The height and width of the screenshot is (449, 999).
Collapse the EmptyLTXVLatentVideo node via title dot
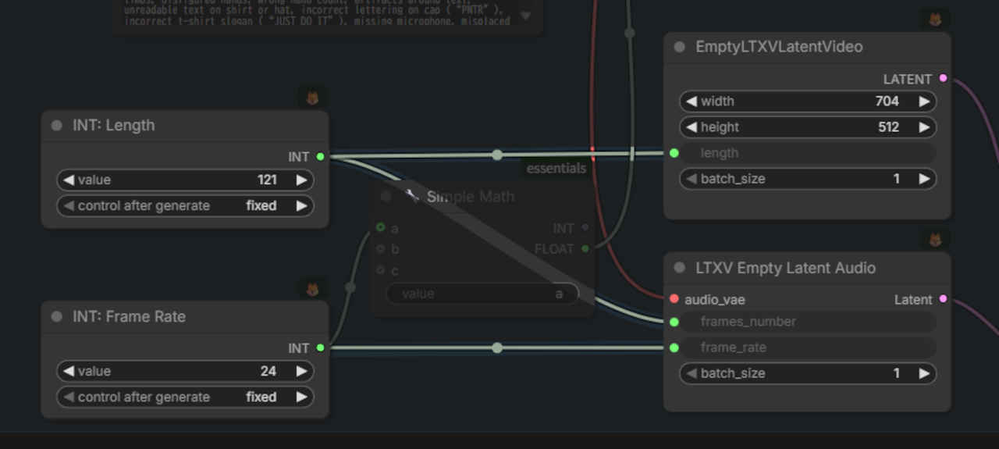click(679, 47)
